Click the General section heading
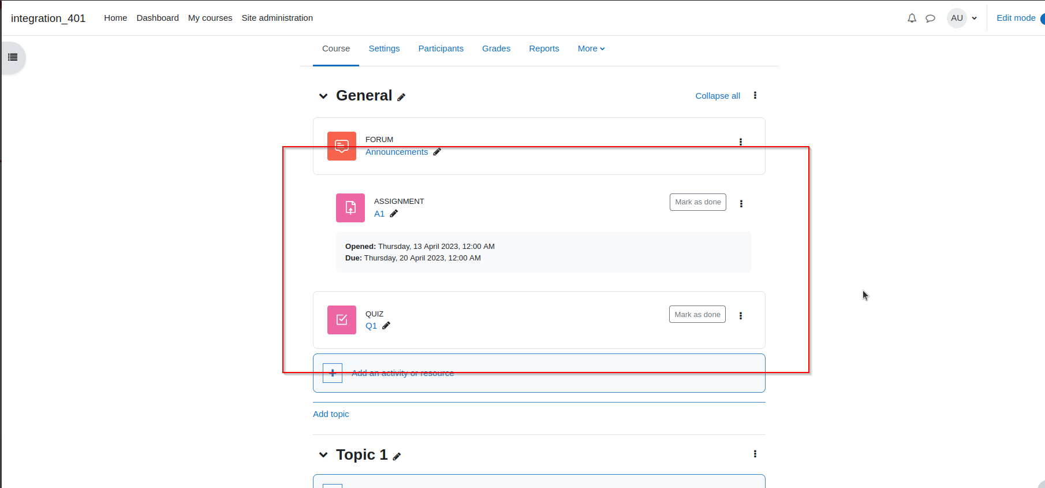This screenshot has width=1045, height=488. click(364, 95)
